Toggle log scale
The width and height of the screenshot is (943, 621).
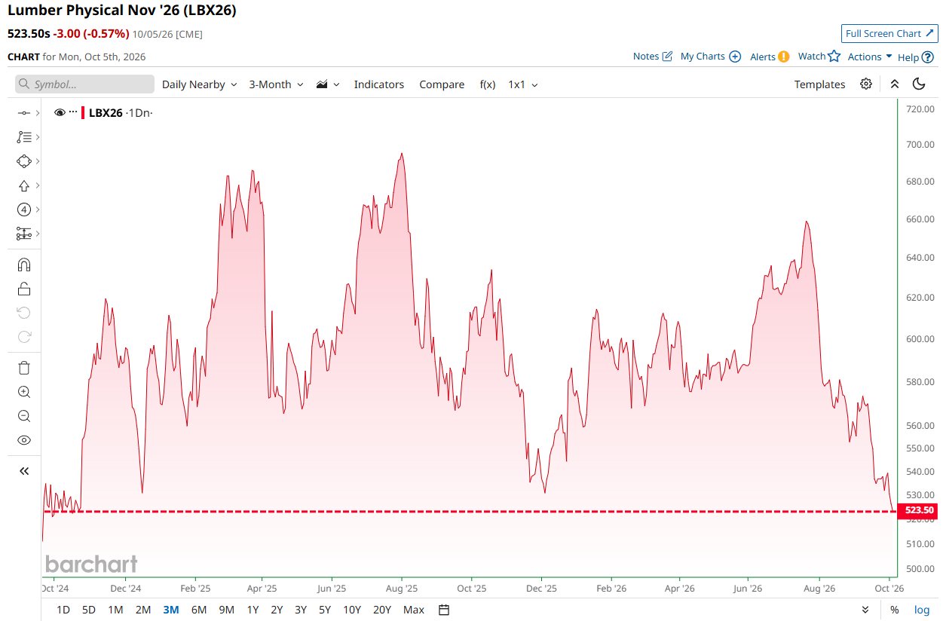922,610
